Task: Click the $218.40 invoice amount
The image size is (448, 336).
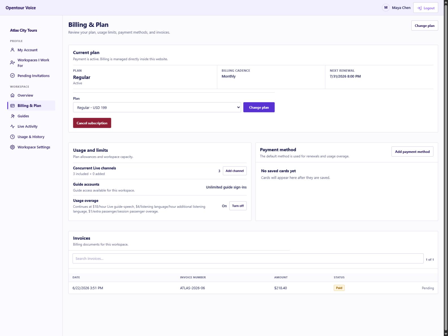Action: coord(280,288)
